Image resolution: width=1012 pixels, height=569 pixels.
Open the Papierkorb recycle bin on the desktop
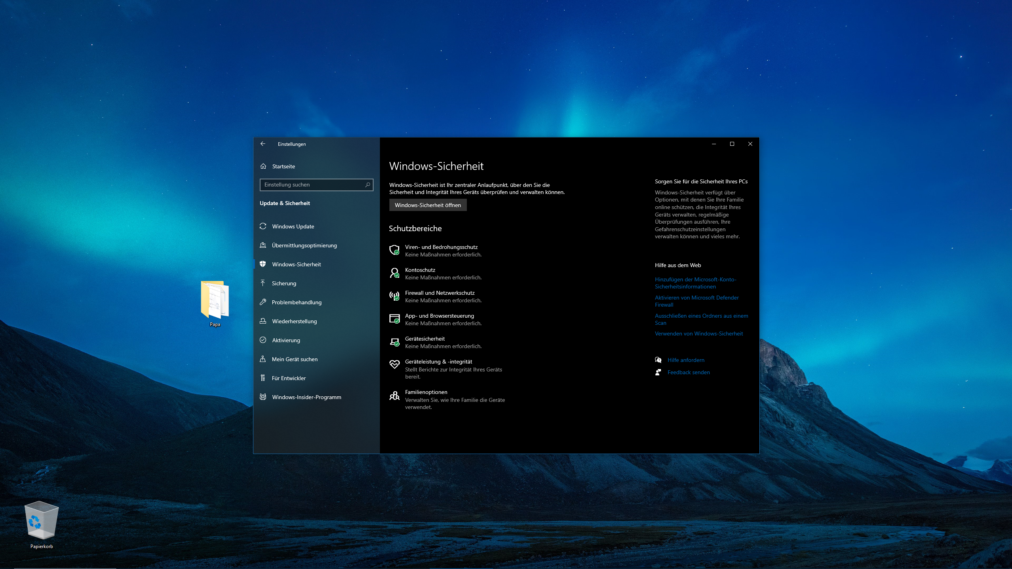[x=42, y=520]
